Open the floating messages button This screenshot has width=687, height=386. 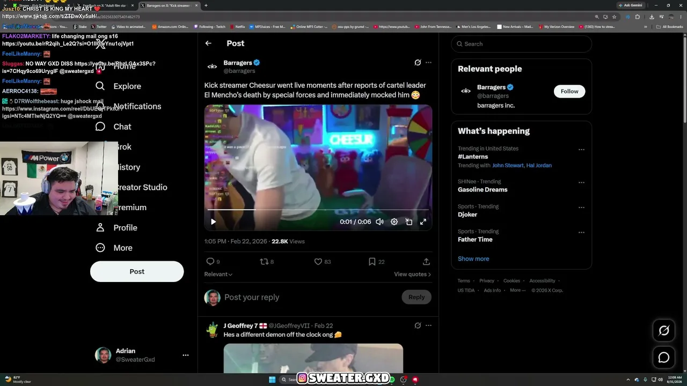coord(664,358)
